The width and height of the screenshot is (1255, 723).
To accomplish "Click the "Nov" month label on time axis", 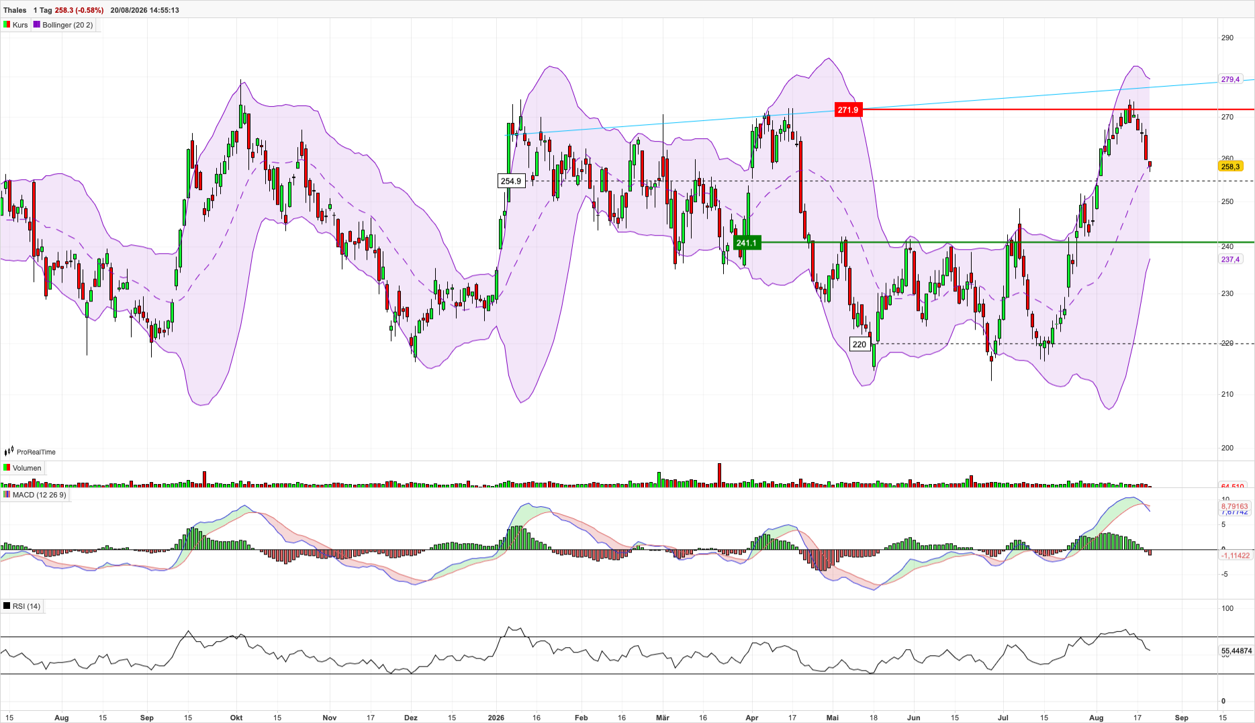I will [330, 718].
